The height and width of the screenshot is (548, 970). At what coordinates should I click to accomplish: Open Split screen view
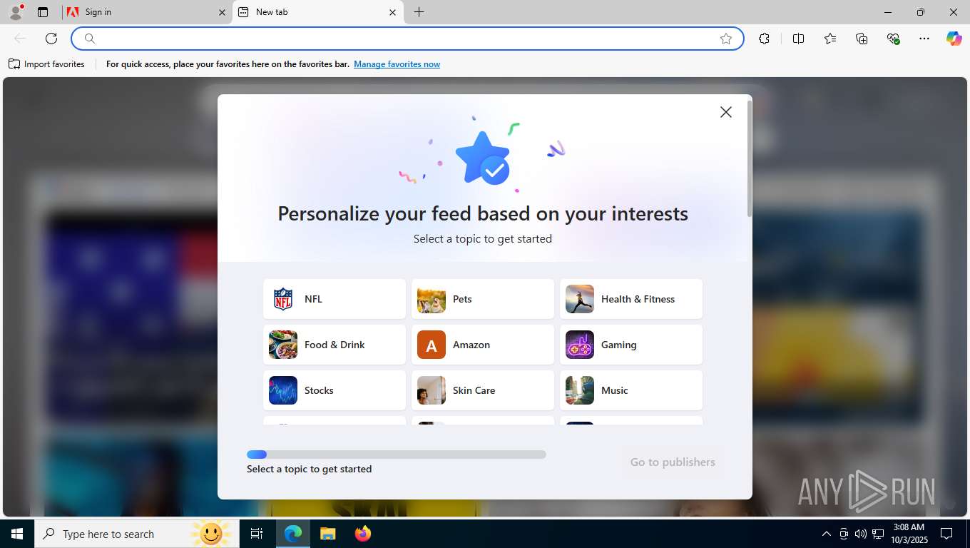point(799,39)
